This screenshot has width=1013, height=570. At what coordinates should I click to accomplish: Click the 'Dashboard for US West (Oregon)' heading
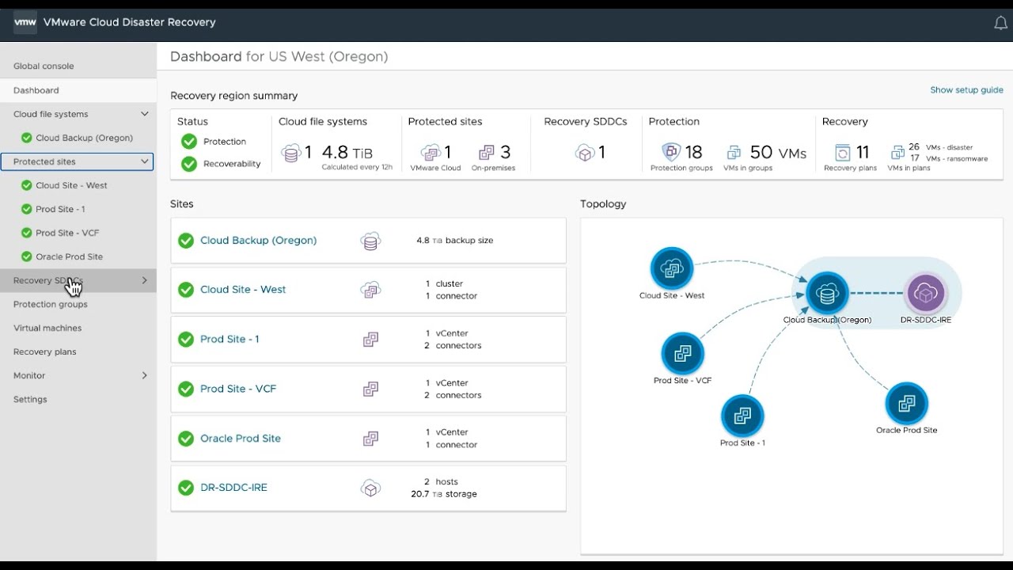click(279, 57)
